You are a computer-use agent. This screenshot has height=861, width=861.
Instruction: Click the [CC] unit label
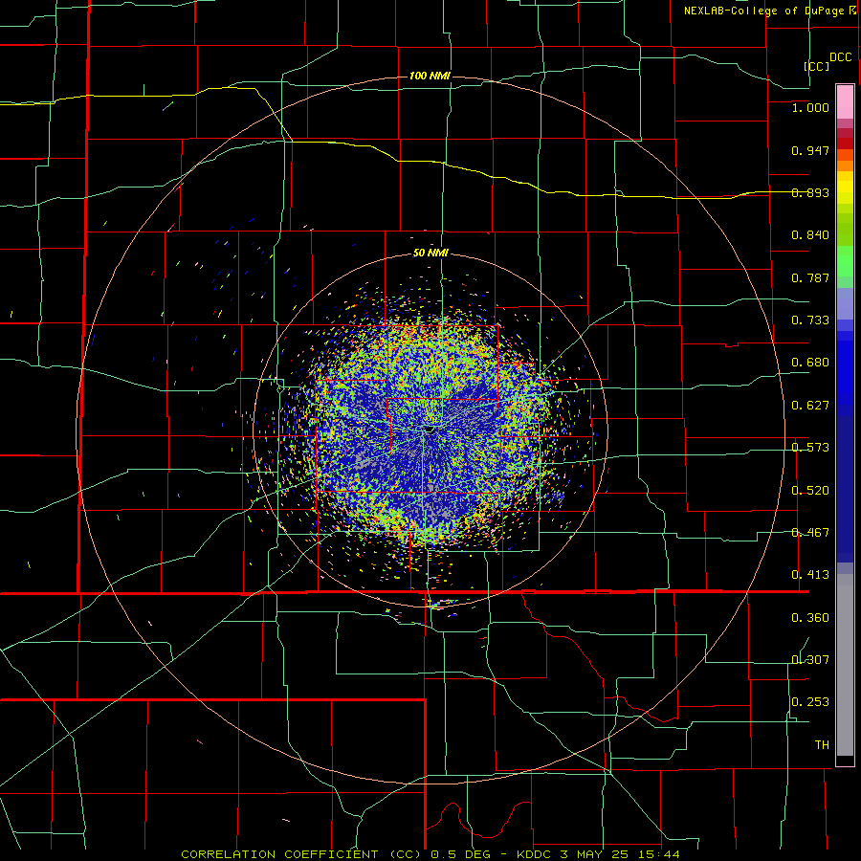[816, 66]
